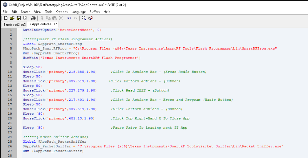
Task: Click line number 10 in the margin
Action: [11, 72]
